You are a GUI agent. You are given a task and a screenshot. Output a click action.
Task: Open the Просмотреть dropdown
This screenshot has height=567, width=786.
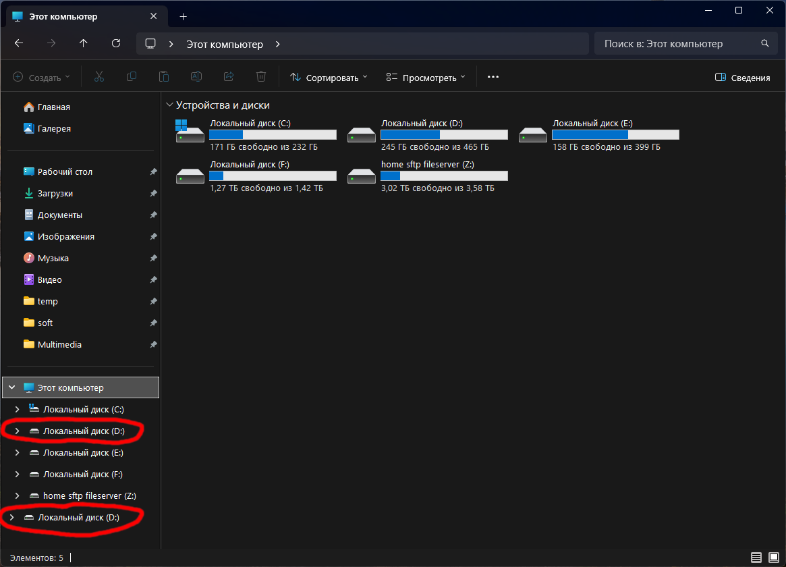point(426,77)
